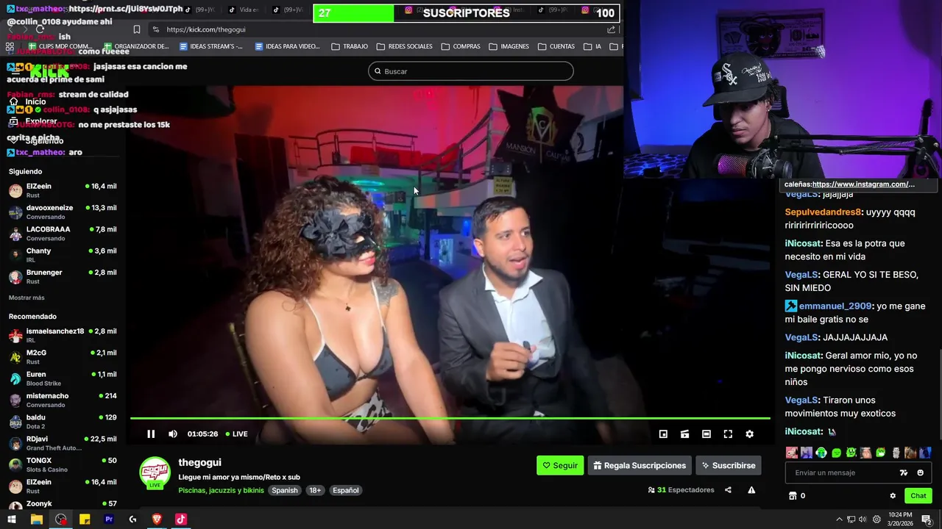Open the IA bookmarks folder

[593, 46]
